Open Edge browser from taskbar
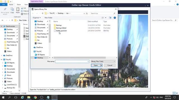 click(x=22, y=97)
